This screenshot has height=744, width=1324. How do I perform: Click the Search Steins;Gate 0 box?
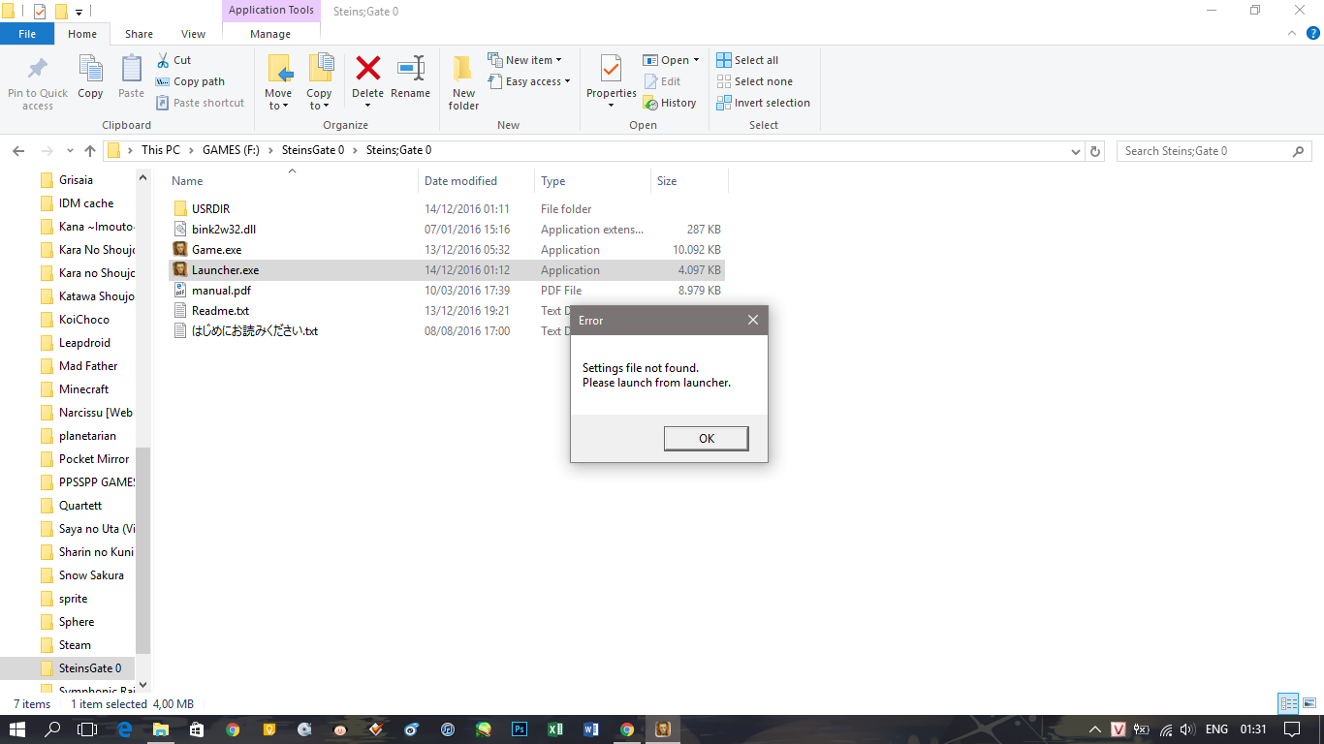[x=1214, y=151]
